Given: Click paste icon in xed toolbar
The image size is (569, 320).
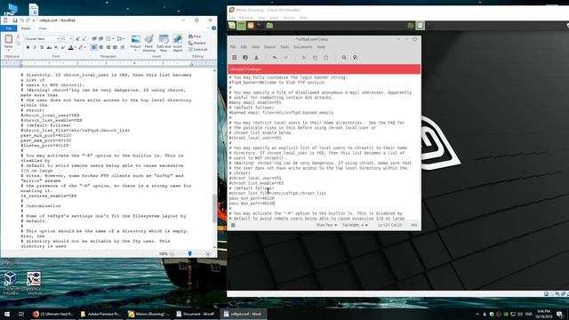Looking at the screenshot, I should 326,57.
